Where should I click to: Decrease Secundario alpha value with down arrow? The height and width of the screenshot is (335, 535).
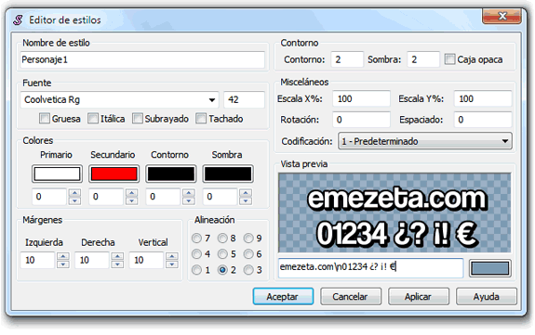tap(132, 200)
